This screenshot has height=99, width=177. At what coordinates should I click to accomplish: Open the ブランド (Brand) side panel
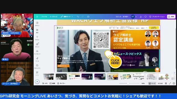pyautogui.click(x=37, y=45)
